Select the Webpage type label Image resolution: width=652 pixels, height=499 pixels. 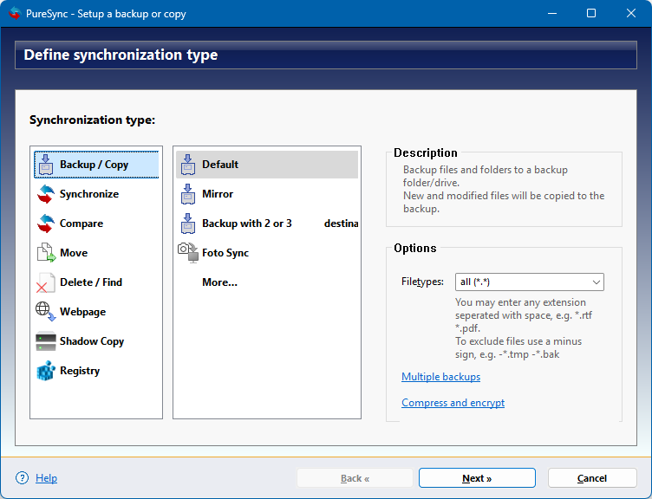(x=82, y=312)
